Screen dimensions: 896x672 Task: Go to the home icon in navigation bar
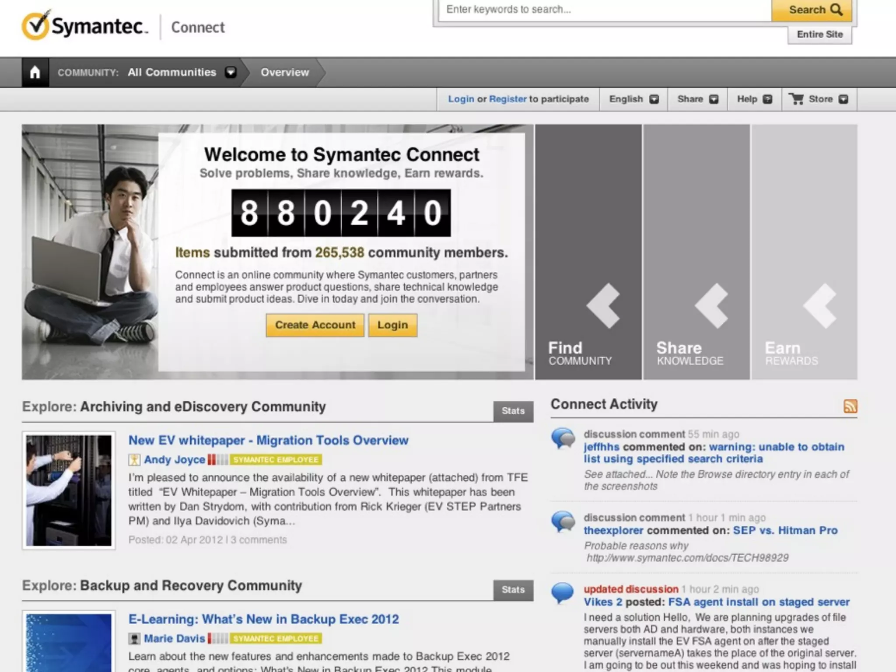35,72
